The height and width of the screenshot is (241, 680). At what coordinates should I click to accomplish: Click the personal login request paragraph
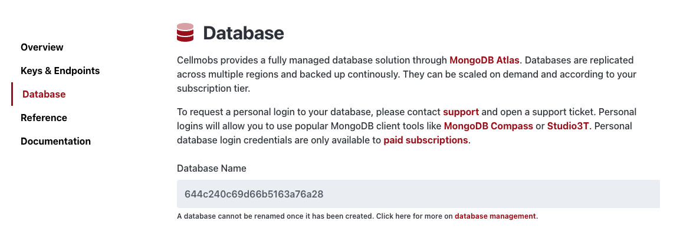click(x=407, y=126)
